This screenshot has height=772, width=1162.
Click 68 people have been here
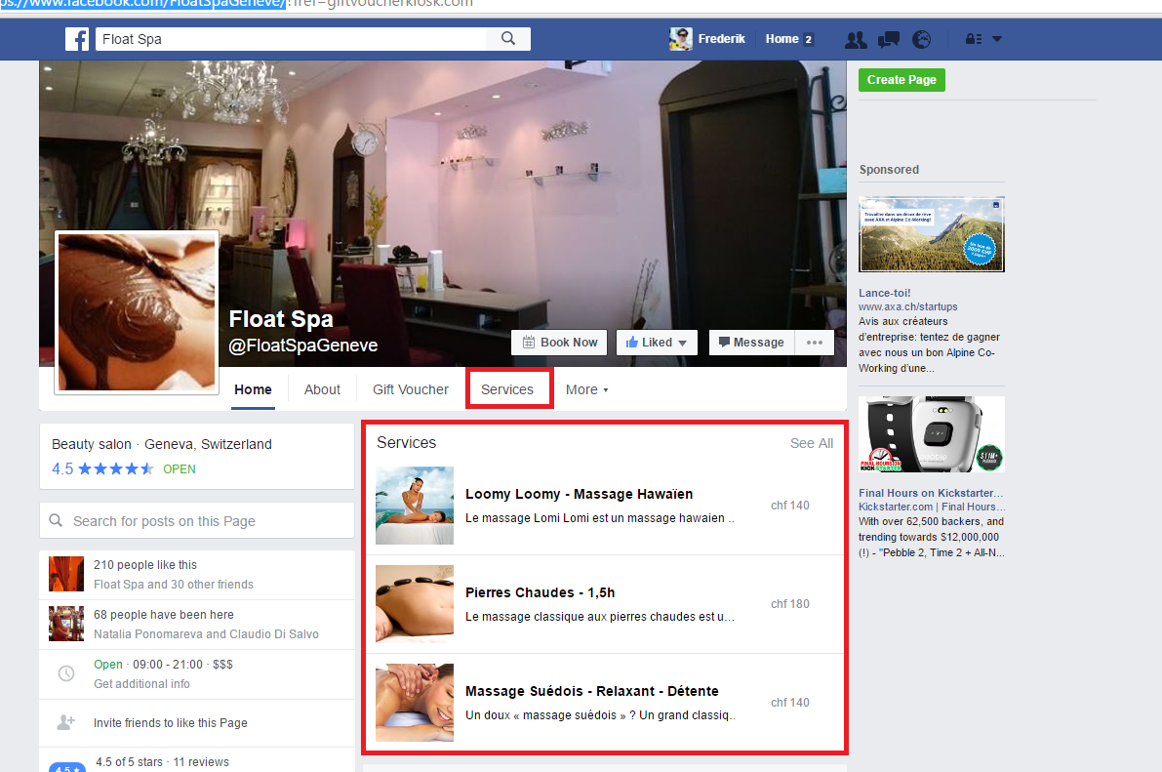(164, 614)
